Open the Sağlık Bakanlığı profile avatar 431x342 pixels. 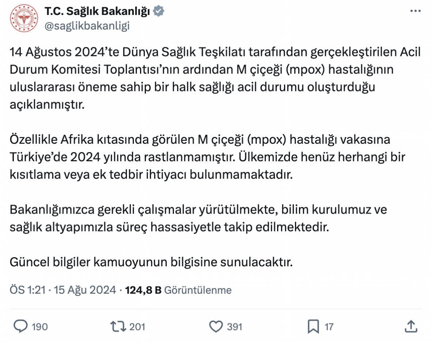click(x=24, y=19)
